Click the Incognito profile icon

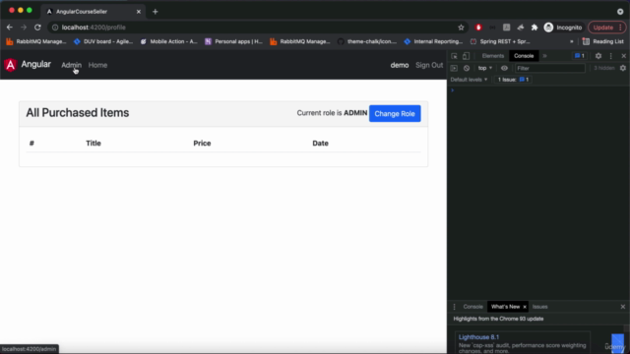548,28
